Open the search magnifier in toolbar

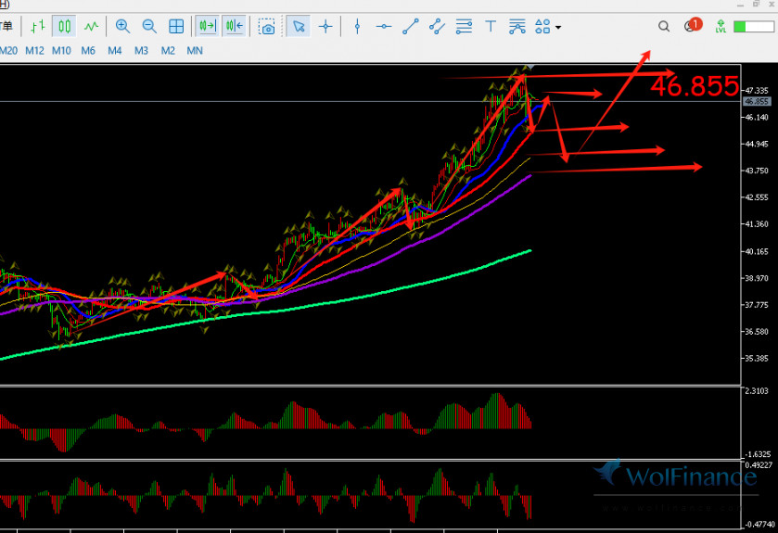[x=664, y=27]
